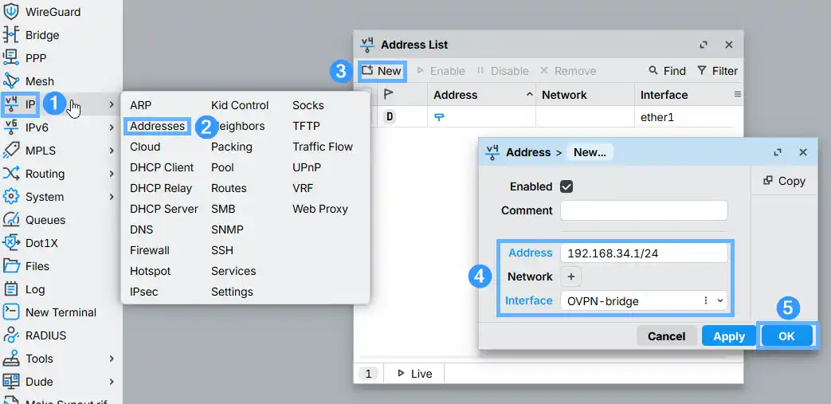Click the Disable toolbar button

pos(503,70)
